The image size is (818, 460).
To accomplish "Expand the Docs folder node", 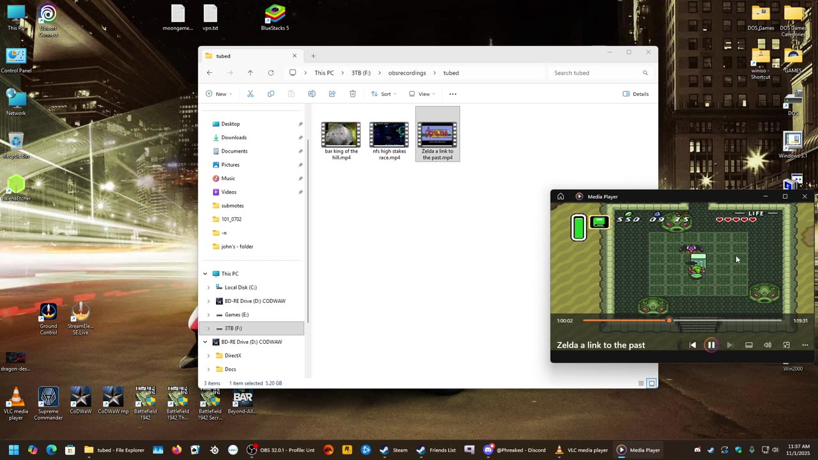I will coord(208,369).
